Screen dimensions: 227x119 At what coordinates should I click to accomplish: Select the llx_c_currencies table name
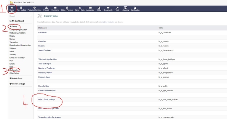[164, 32]
